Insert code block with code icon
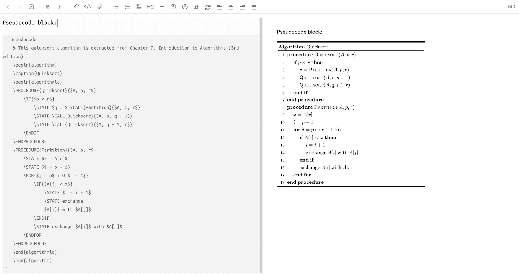519x274 pixels. (88, 7)
